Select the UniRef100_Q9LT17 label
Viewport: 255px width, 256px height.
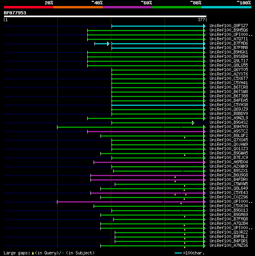click(229, 61)
